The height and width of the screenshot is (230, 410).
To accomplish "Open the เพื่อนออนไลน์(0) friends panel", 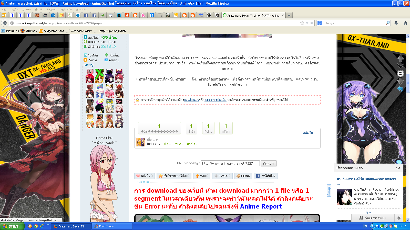I will [x=372, y=218].
